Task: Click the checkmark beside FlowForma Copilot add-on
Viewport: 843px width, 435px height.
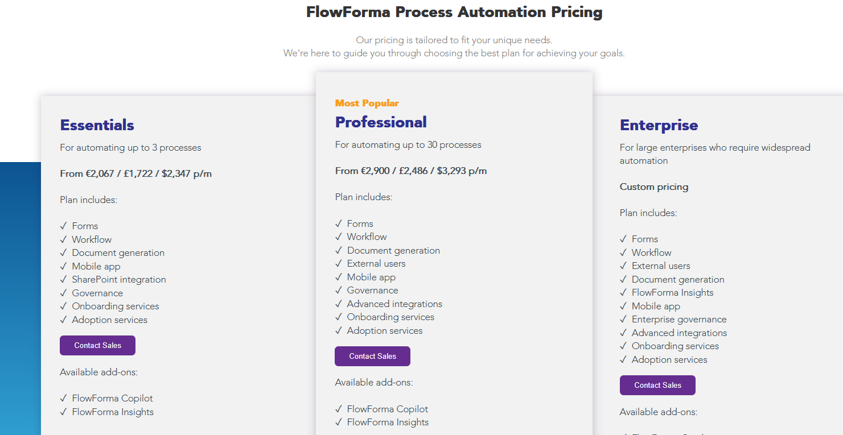Action: (64, 398)
